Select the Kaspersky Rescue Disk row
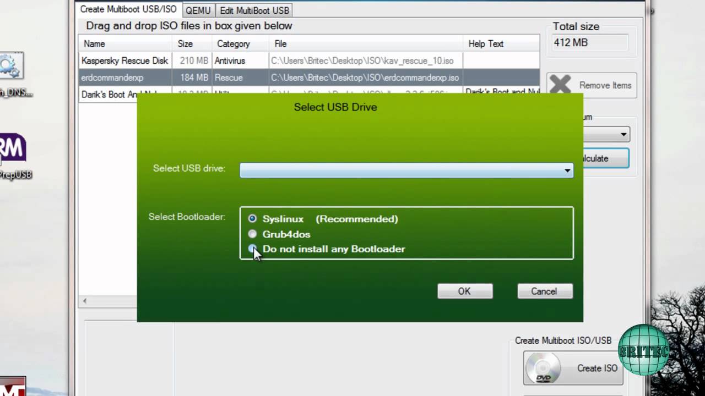This screenshot has height=396, width=705. [309, 61]
